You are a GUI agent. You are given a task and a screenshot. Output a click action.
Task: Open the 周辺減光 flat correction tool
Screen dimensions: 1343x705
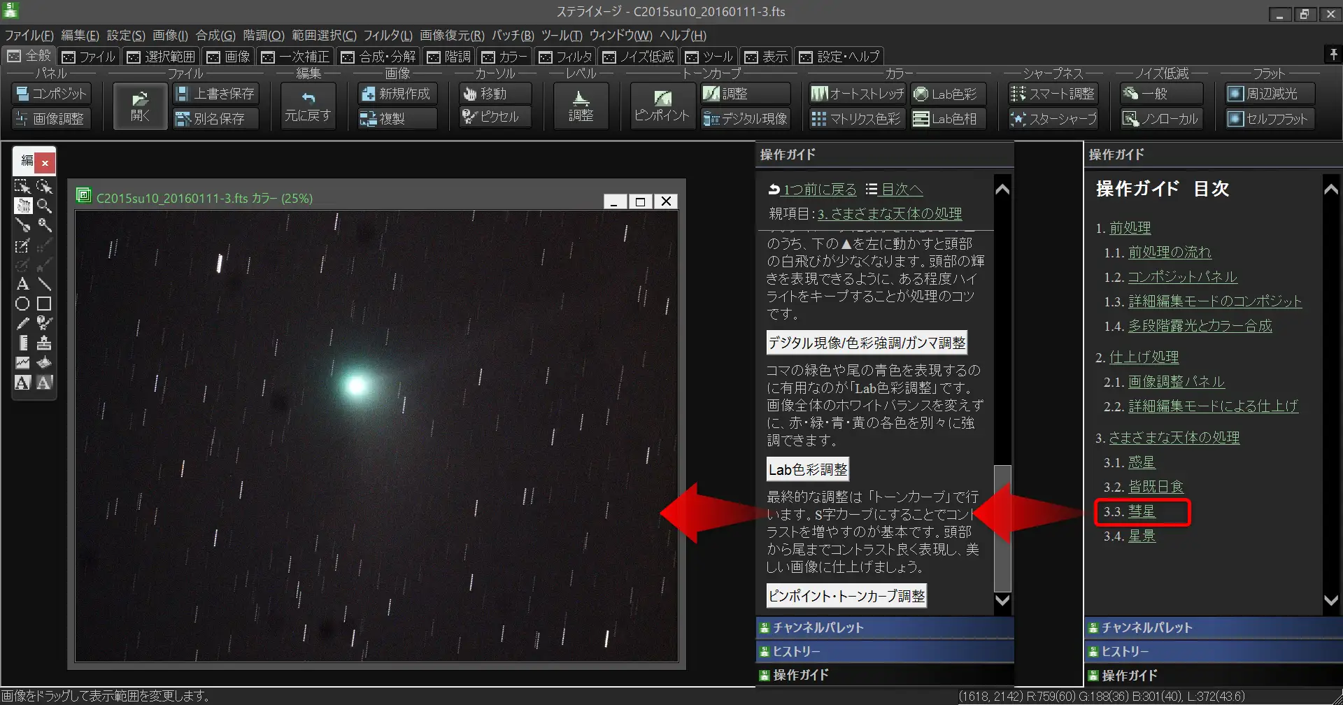[x=1267, y=93]
